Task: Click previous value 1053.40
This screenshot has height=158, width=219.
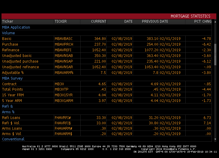Action: pos(151,67)
